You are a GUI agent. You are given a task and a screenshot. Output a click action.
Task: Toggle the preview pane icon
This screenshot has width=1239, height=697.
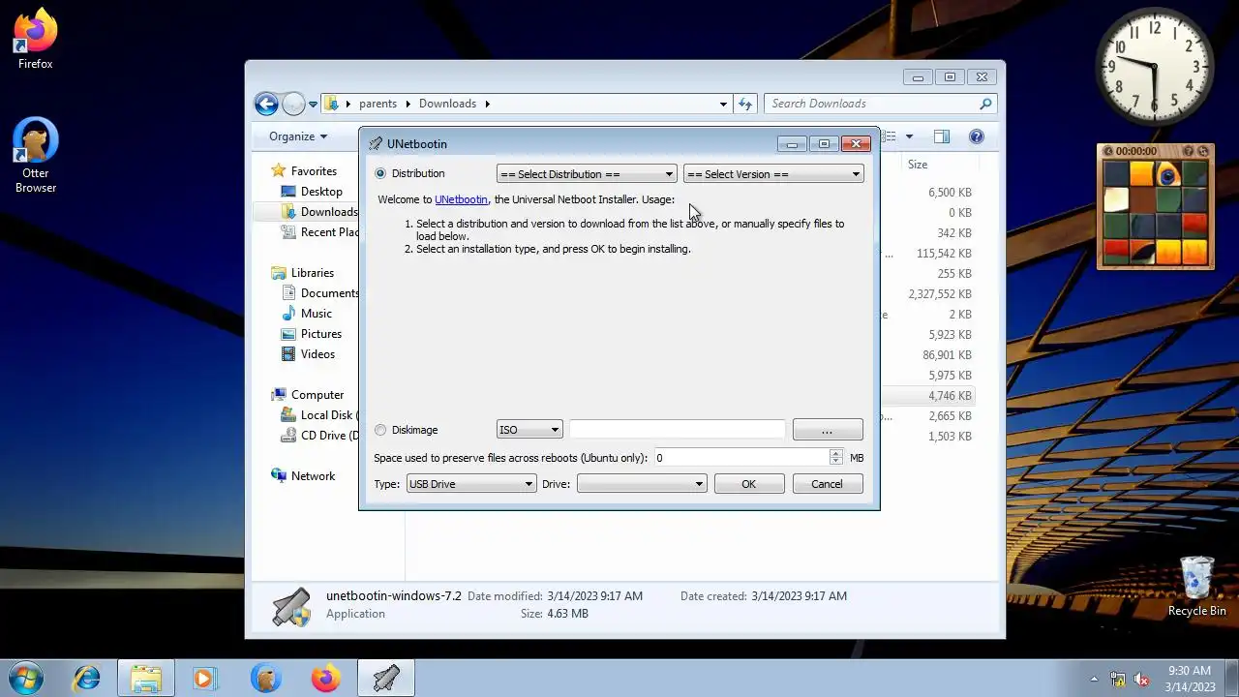tap(942, 136)
